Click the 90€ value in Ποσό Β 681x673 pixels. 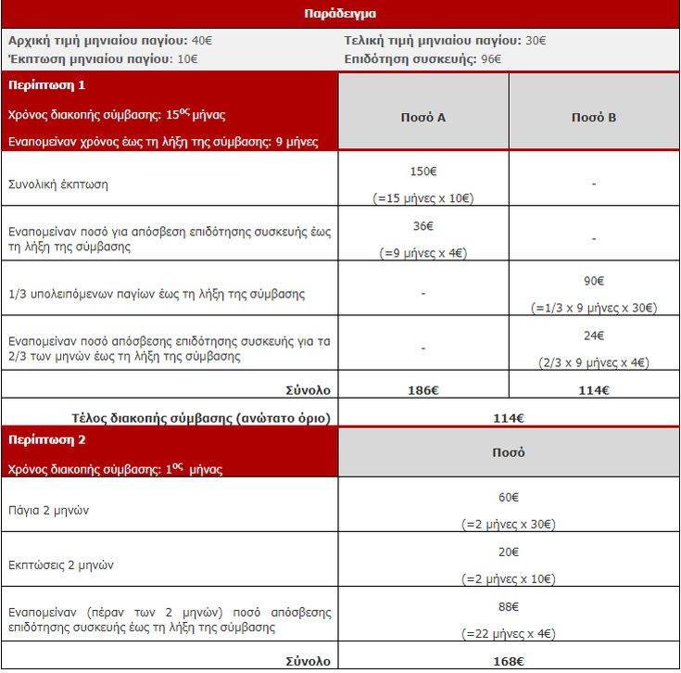(x=593, y=280)
